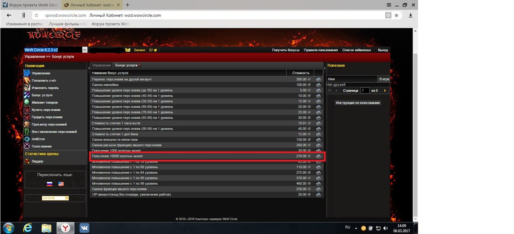Viewport: 514px width, 234px height.
Task: Select Продать персонажа in navigation
Action: 47,117
